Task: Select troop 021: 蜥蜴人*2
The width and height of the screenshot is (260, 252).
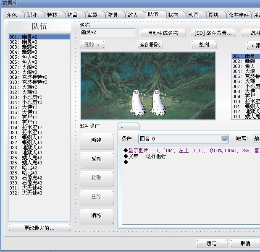Action: (39, 138)
